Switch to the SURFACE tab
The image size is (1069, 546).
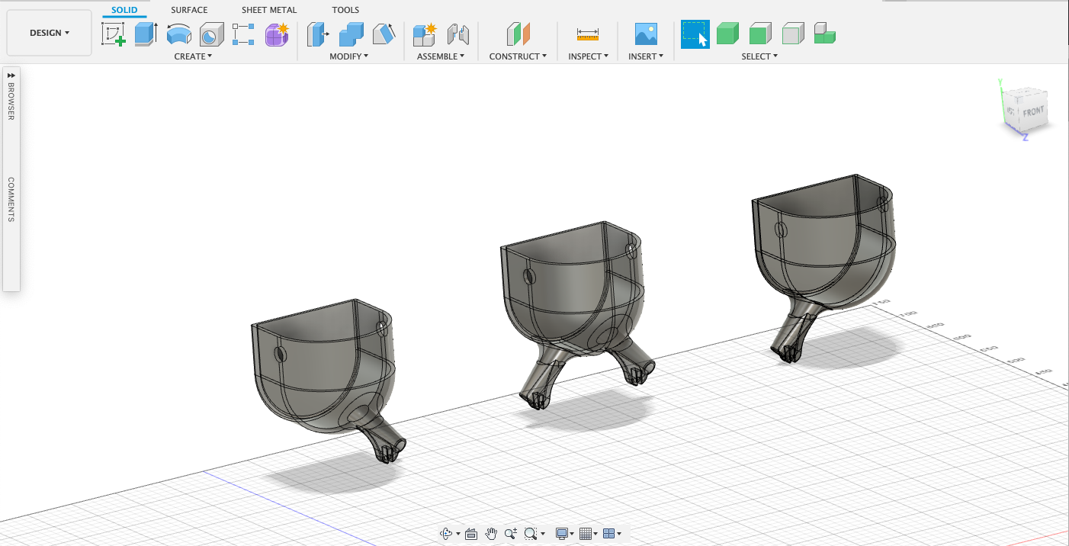click(x=188, y=10)
